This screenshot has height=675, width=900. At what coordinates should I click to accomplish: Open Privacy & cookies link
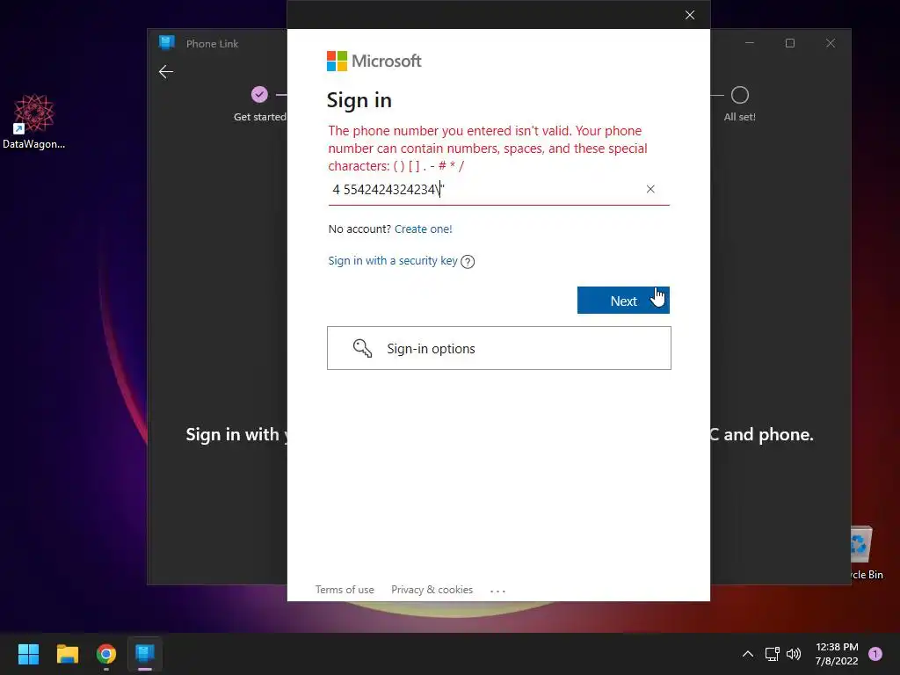(432, 590)
